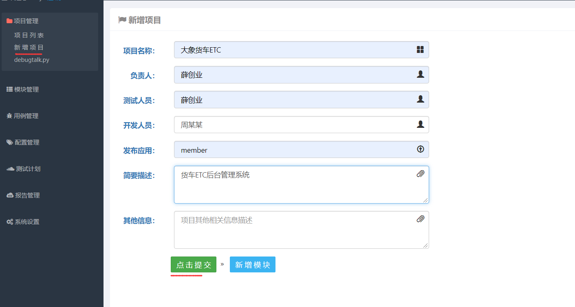Click the paperclip icon in 其他信息 box
575x307 pixels.
[x=421, y=219]
